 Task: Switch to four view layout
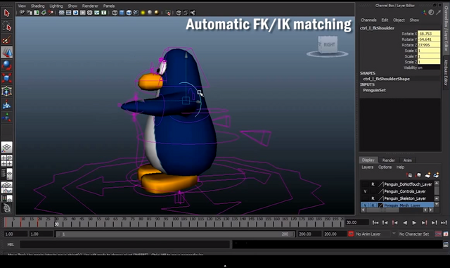pyautogui.click(x=6, y=160)
